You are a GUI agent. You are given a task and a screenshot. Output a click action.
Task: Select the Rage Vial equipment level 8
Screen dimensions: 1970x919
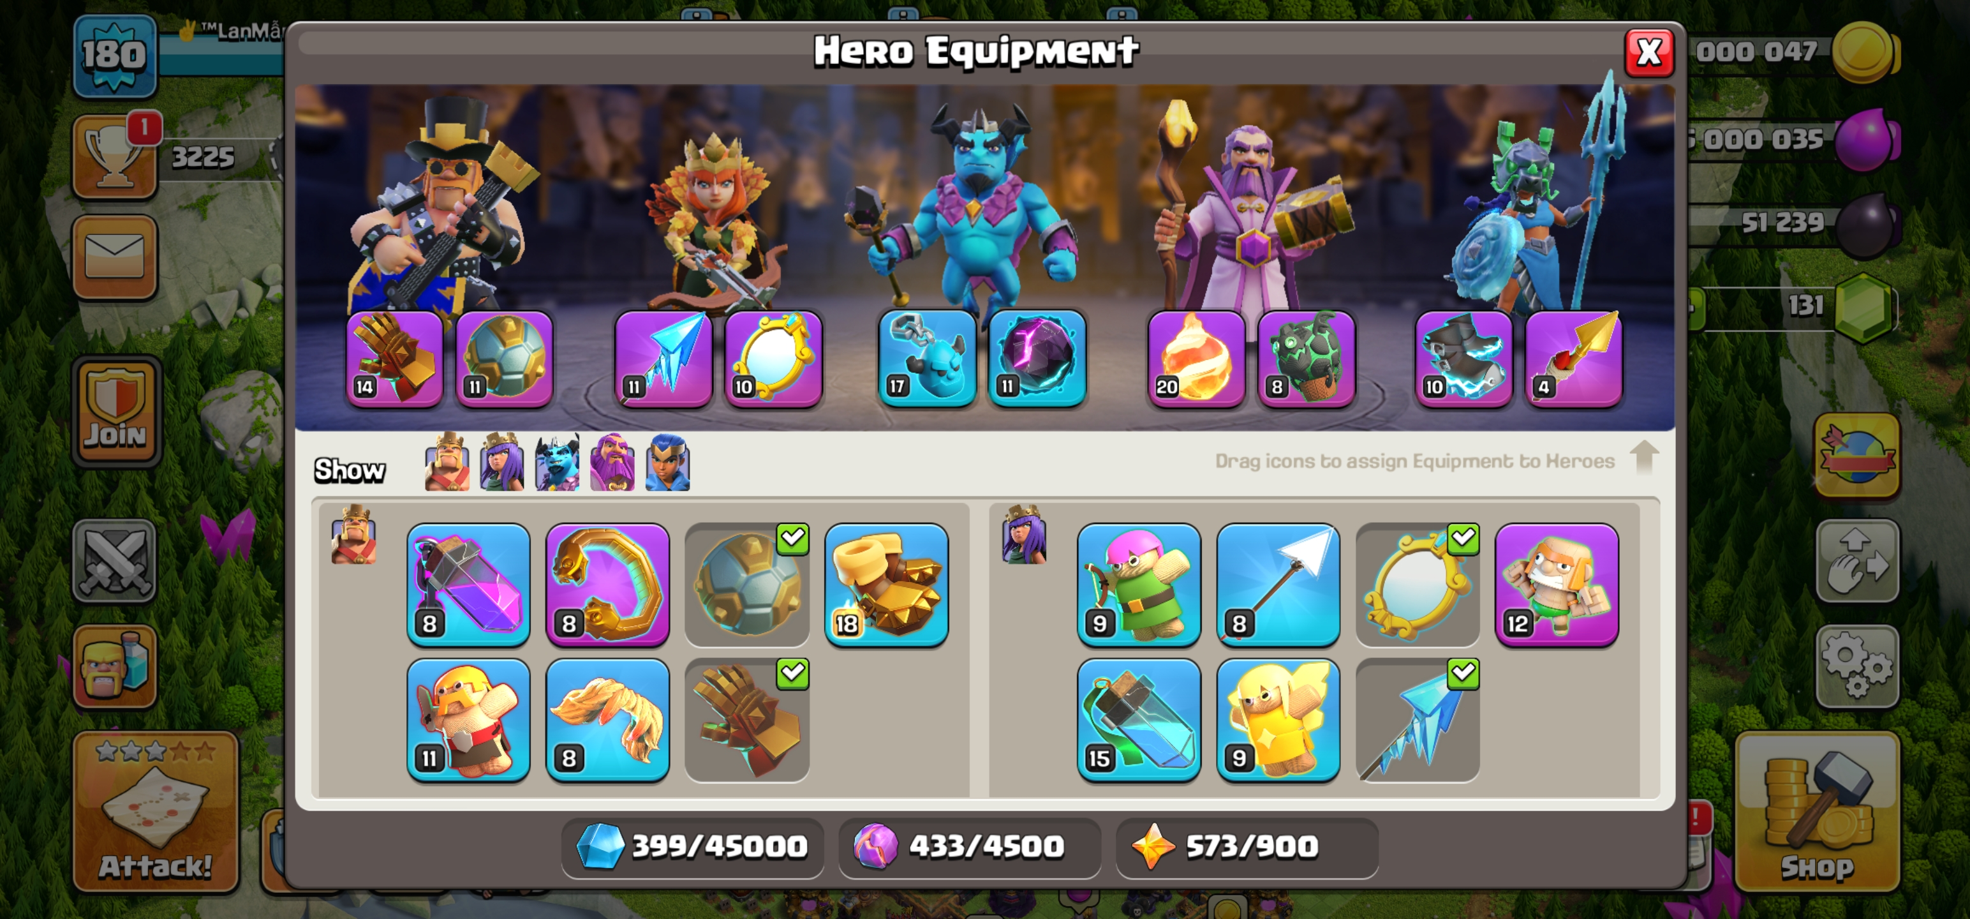pos(468,585)
